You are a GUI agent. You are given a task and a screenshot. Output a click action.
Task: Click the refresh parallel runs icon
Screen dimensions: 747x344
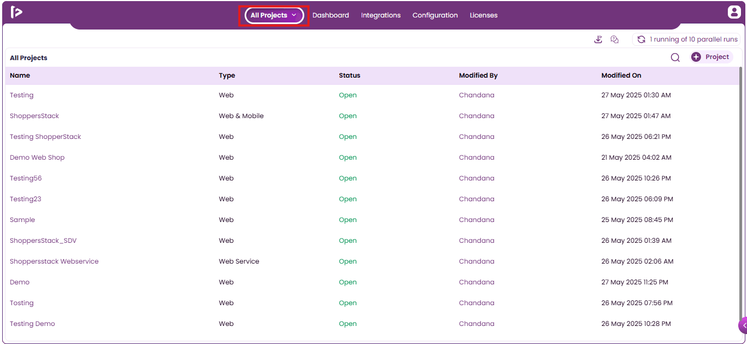(x=641, y=39)
